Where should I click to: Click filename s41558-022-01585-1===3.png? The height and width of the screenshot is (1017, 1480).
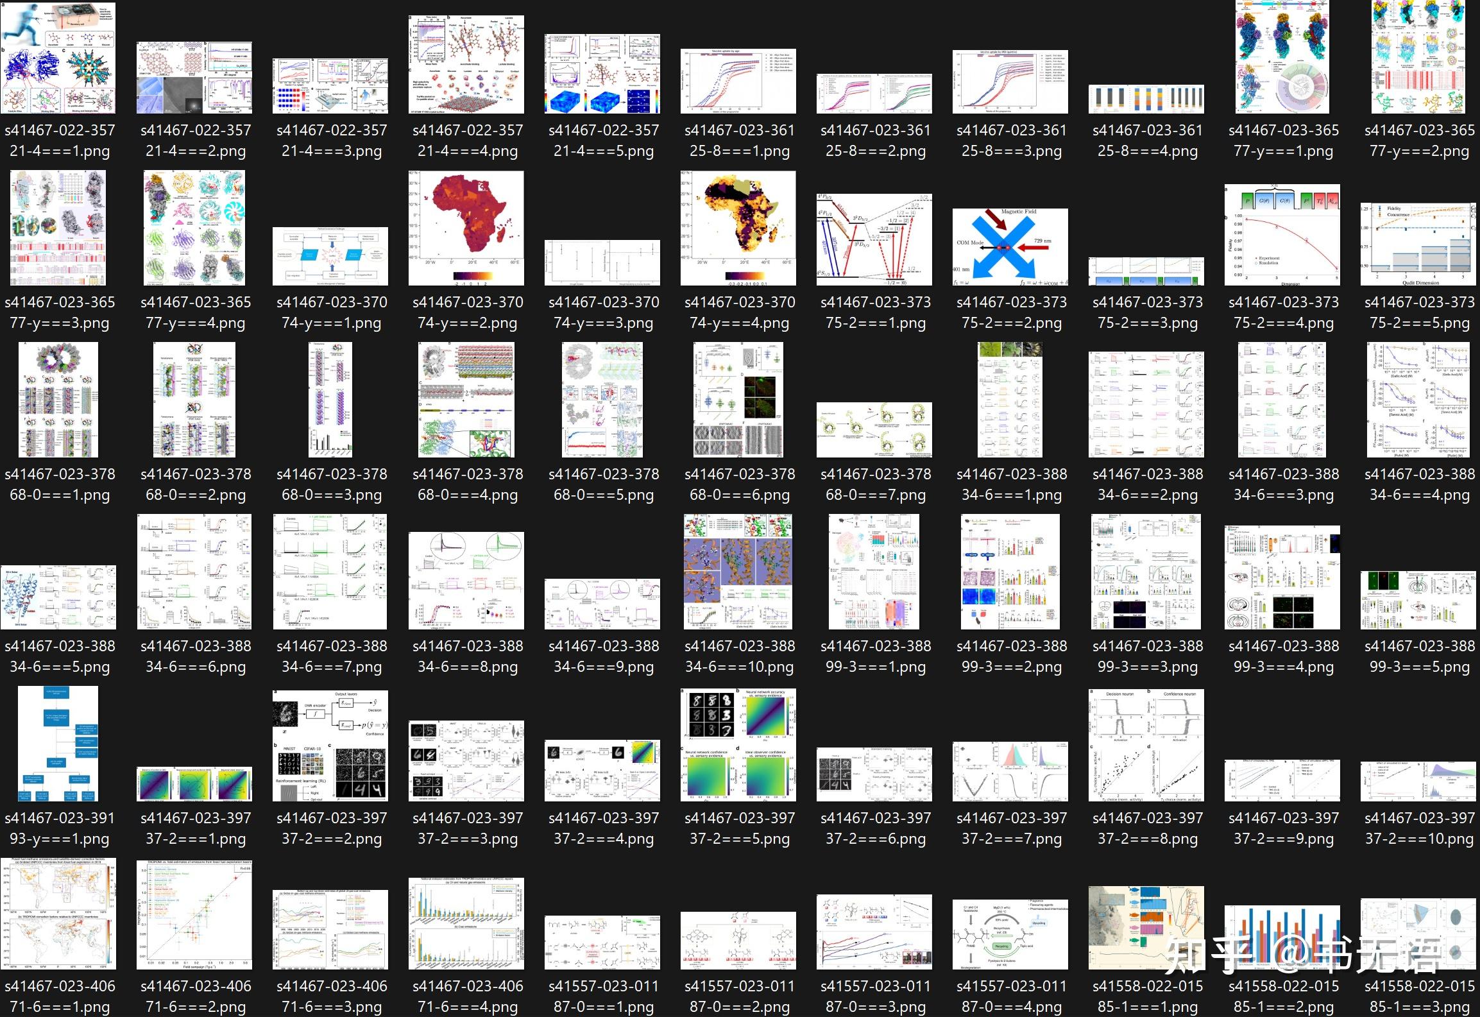(1420, 996)
